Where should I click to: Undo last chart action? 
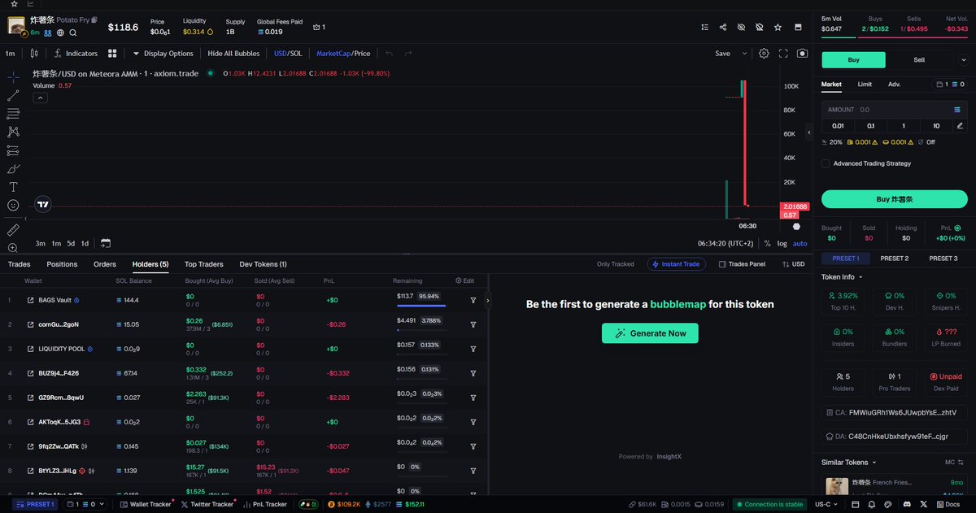[389, 54]
